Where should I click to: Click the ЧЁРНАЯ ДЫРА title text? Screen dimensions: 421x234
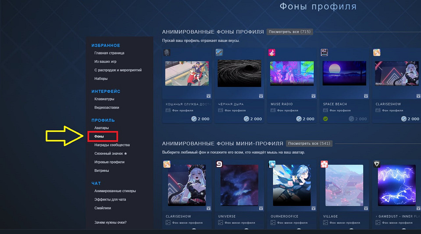231,104
